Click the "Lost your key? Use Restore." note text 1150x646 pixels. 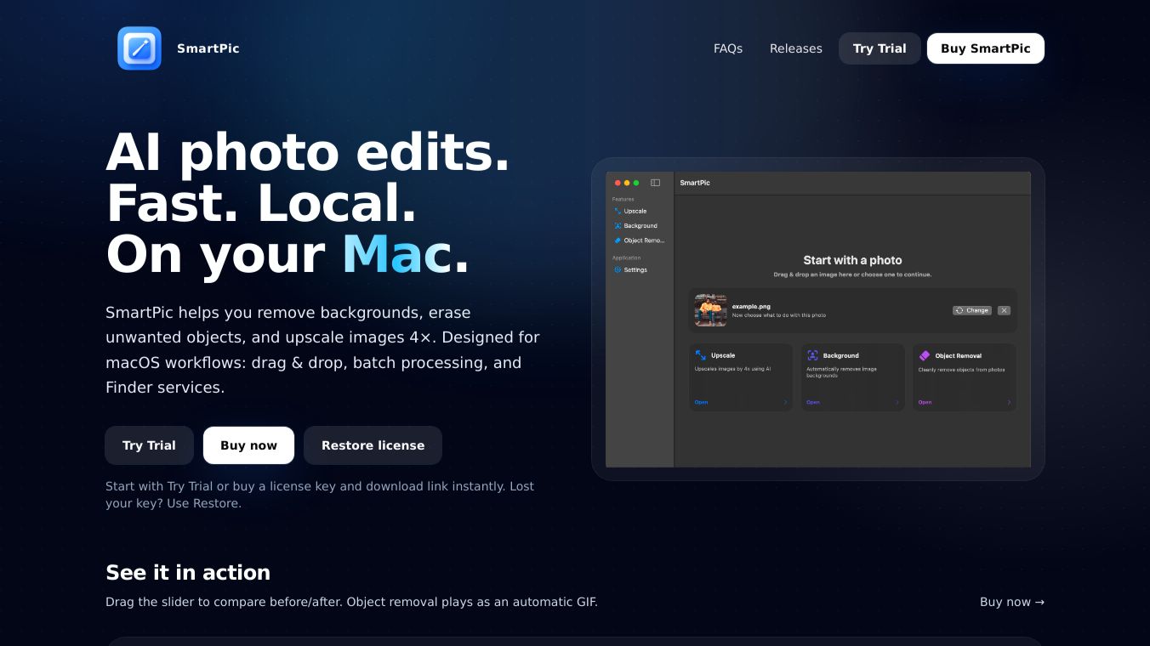pyautogui.click(x=320, y=495)
